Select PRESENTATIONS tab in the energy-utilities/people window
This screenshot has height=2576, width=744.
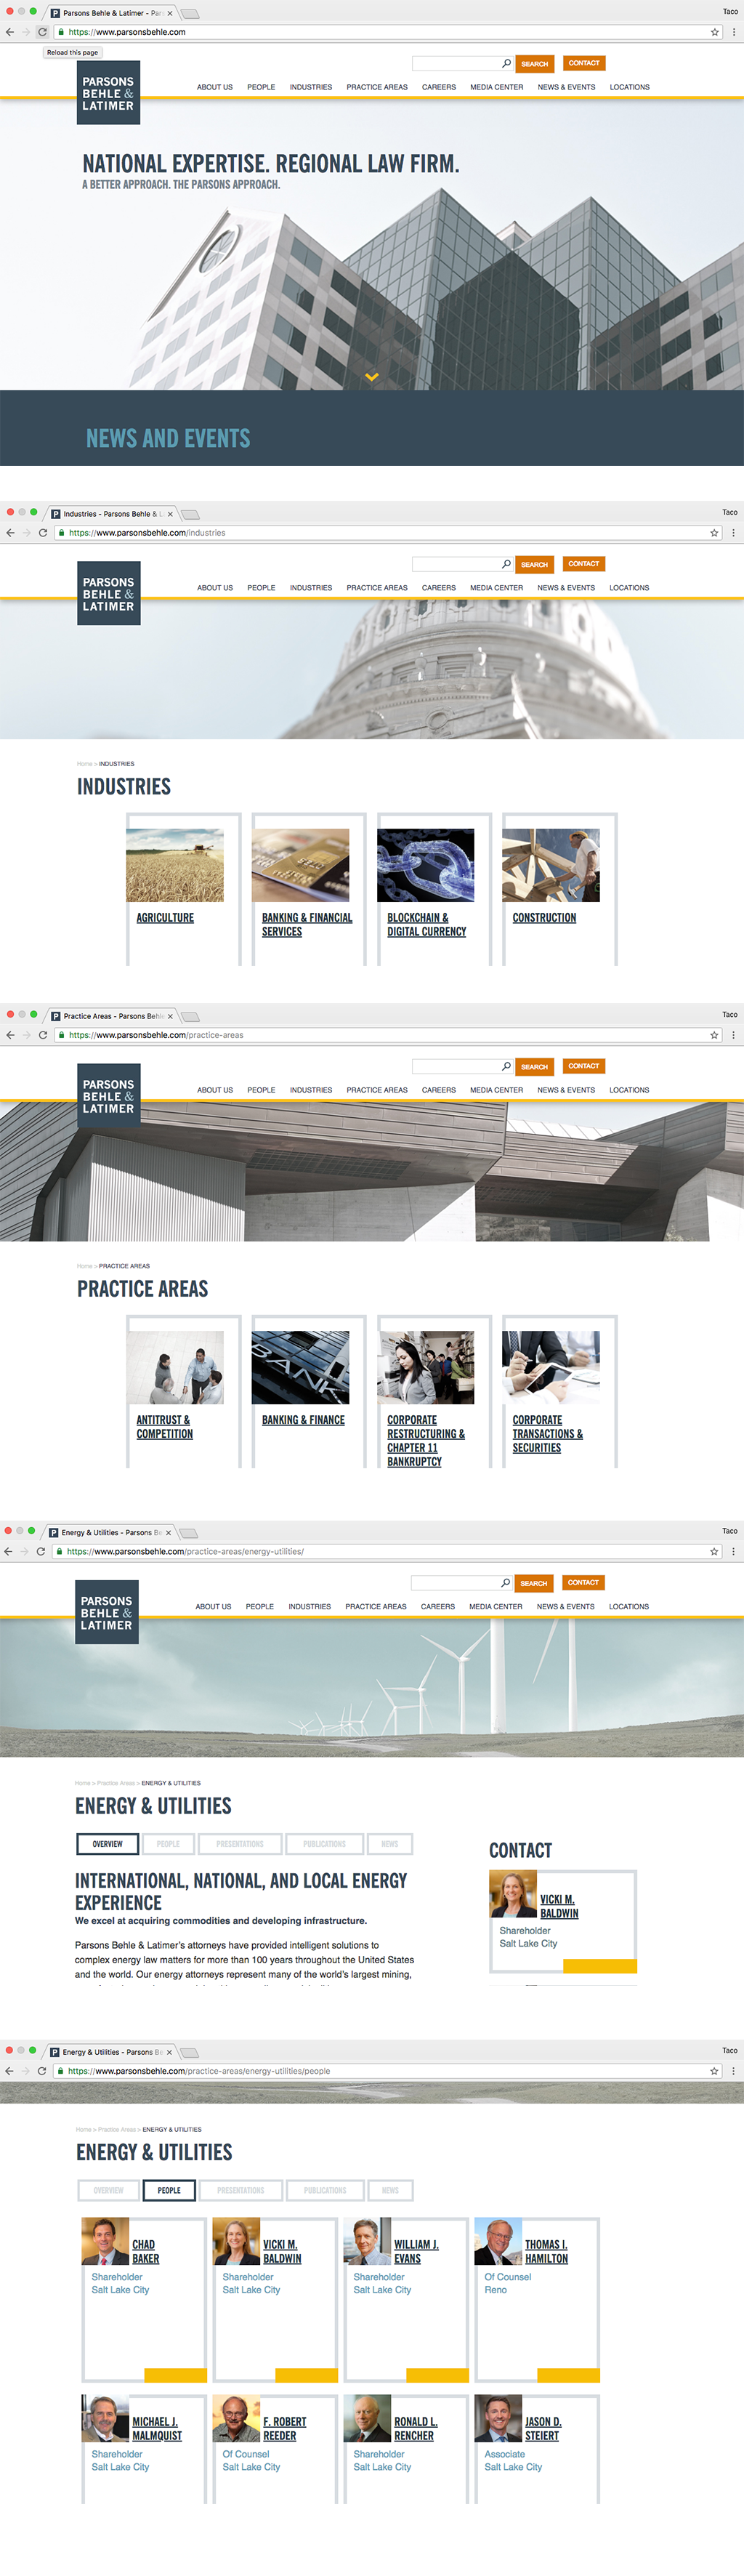pyautogui.click(x=241, y=2191)
